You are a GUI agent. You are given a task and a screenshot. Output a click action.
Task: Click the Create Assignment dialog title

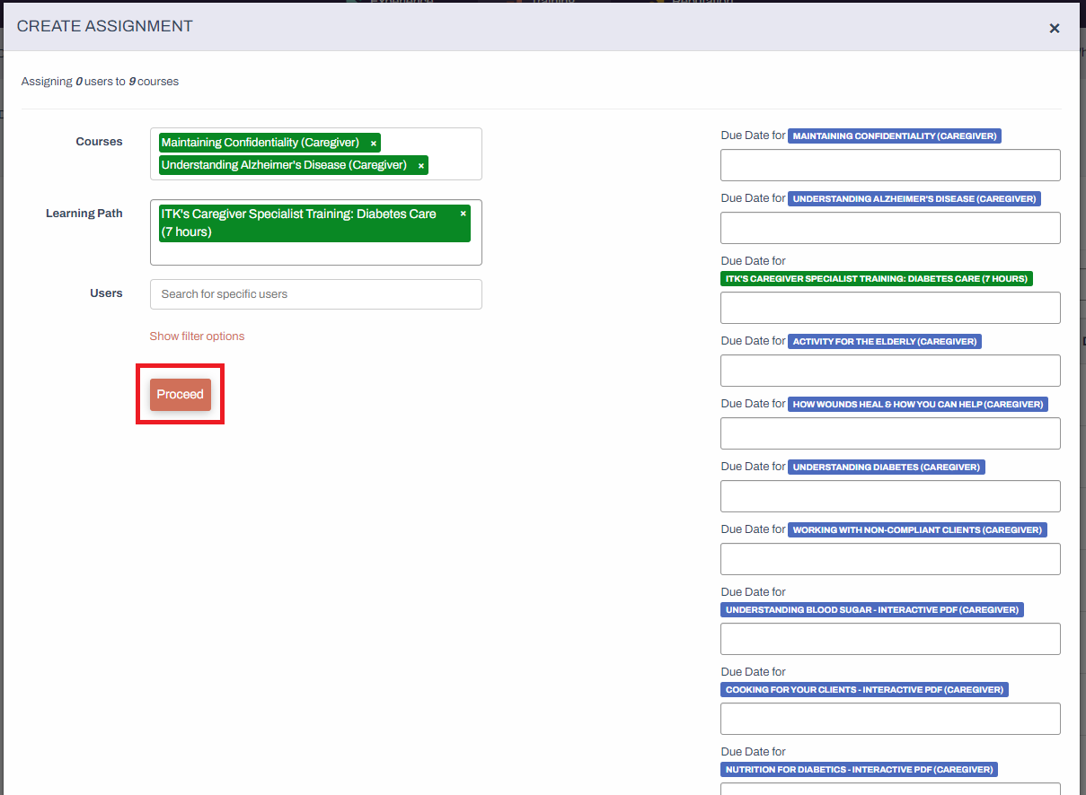(104, 26)
